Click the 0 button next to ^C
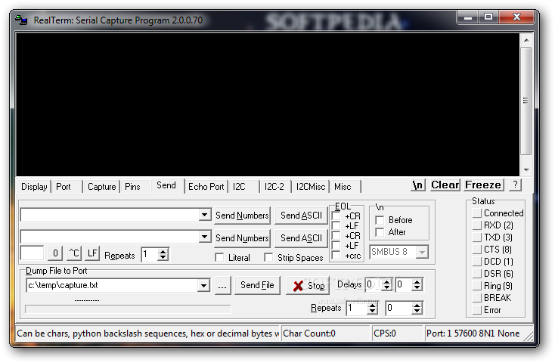 (55, 253)
